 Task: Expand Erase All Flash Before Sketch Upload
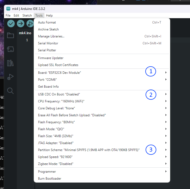pyautogui.click(x=102, y=115)
